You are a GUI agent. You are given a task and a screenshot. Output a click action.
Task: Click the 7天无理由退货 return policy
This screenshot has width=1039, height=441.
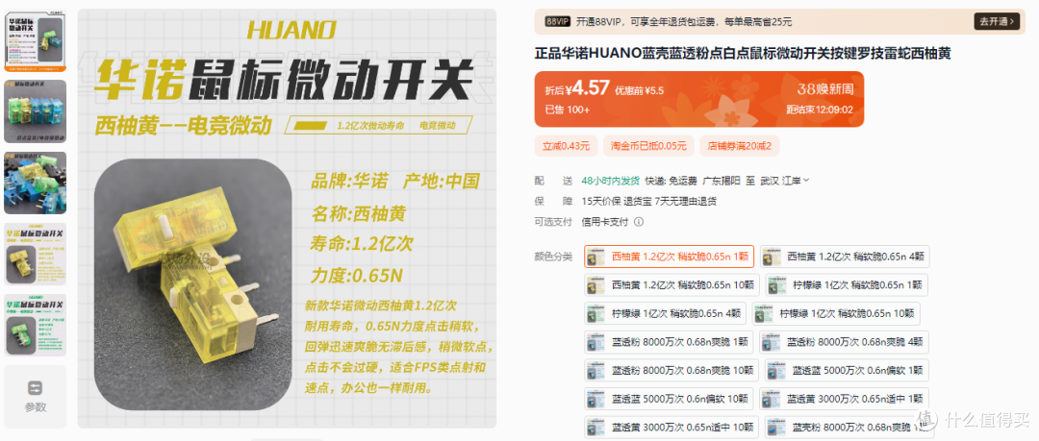(x=685, y=202)
